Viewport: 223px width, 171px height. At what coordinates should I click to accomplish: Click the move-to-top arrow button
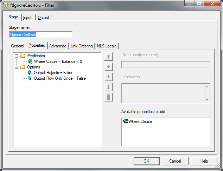coord(109,57)
